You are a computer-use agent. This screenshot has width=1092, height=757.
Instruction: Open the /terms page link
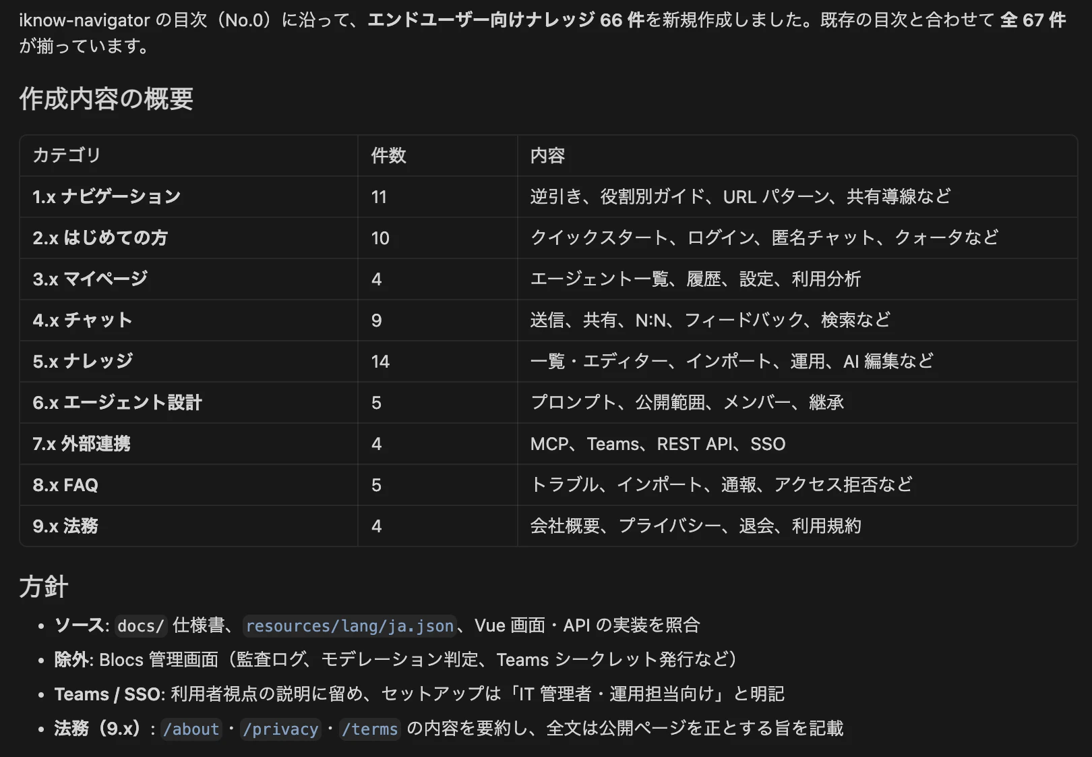(x=370, y=729)
